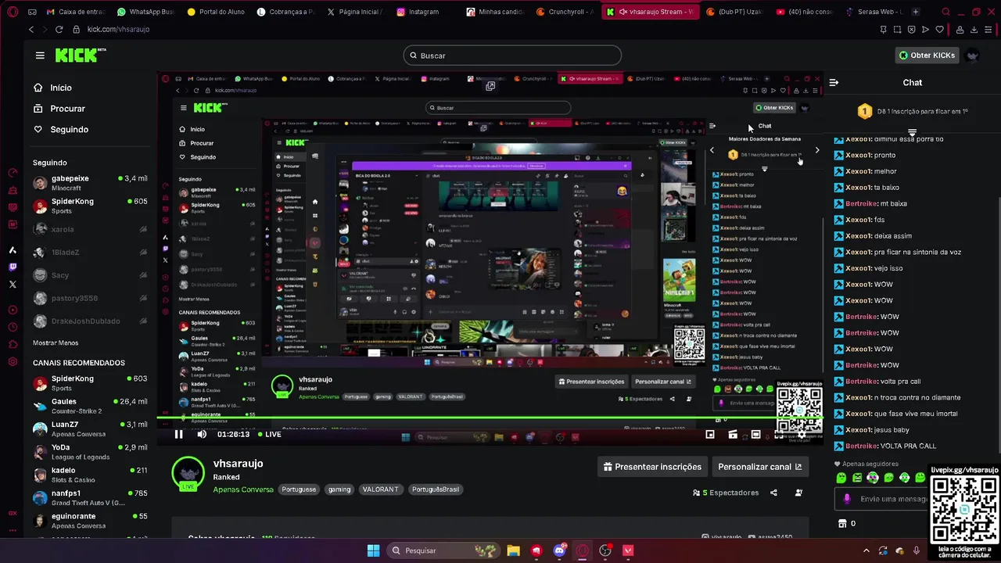
Task: Open the Windows Start menu
Action: click(x=373, y=550)
